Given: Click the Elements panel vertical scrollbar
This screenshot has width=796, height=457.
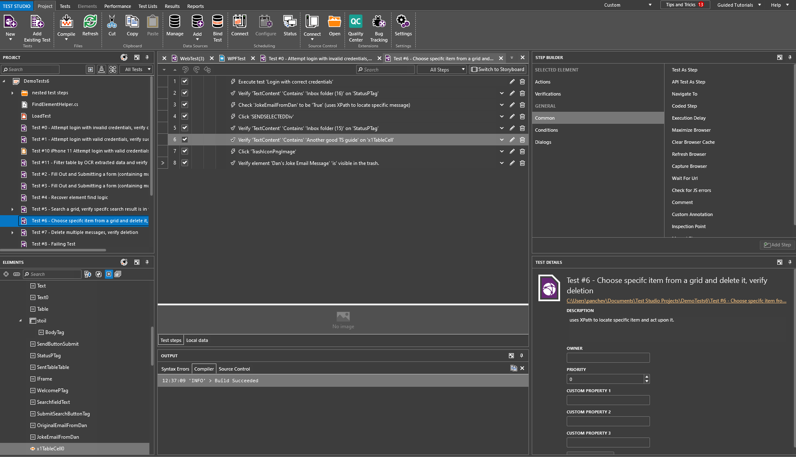Looking at the screenshot, I should coord(152,346).
